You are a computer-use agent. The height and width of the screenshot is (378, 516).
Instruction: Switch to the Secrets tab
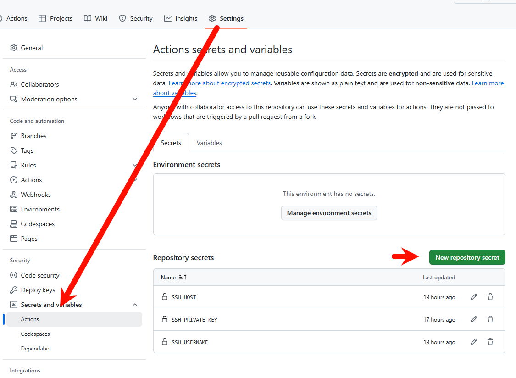coord(171,143)
